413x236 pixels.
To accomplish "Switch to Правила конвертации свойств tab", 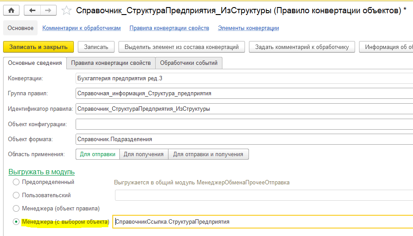I will click(x=111, y=63).
